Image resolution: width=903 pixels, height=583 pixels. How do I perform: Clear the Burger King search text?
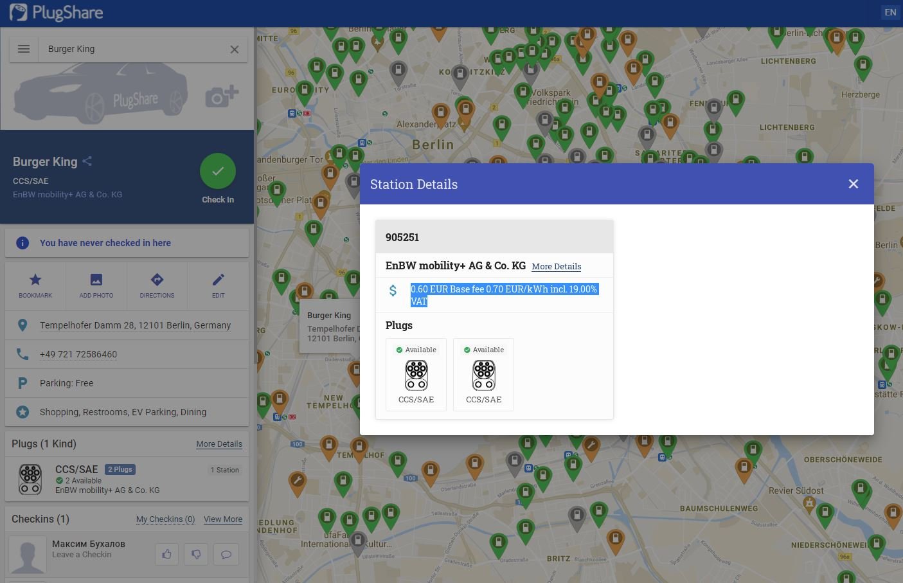click(235, 49)
